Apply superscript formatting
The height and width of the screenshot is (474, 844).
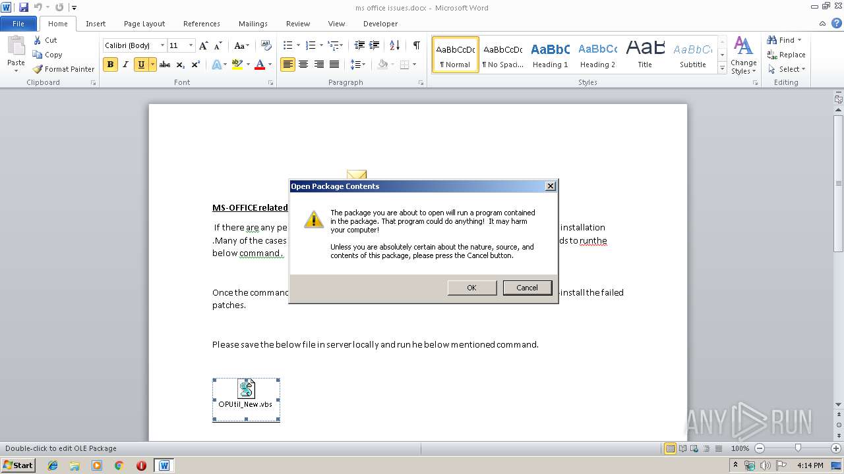click(x=196, y=65)
